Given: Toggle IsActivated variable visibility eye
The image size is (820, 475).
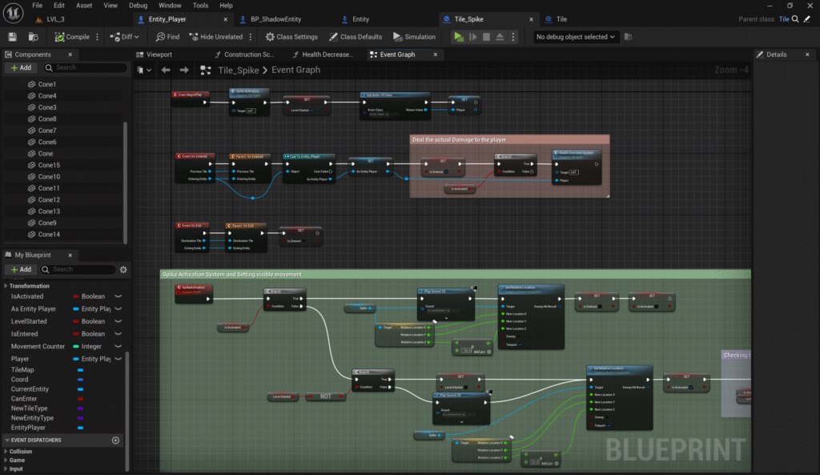Looking at the screenshot, I should [119, 296].
